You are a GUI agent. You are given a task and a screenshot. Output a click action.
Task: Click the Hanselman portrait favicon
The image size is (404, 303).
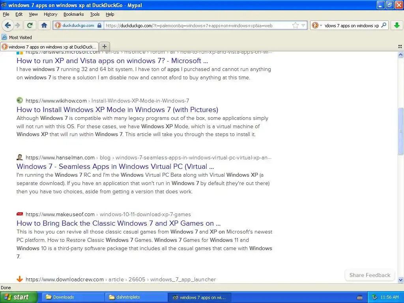click(x=20, y=157)
